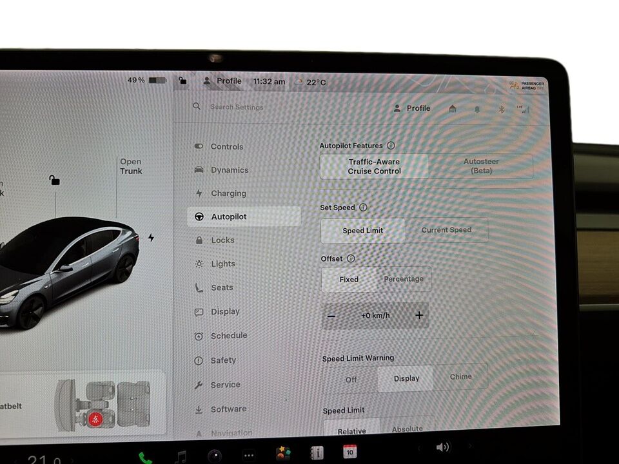Open the Service settings section
Screen dimensions: 619x464
pos(217,385)
